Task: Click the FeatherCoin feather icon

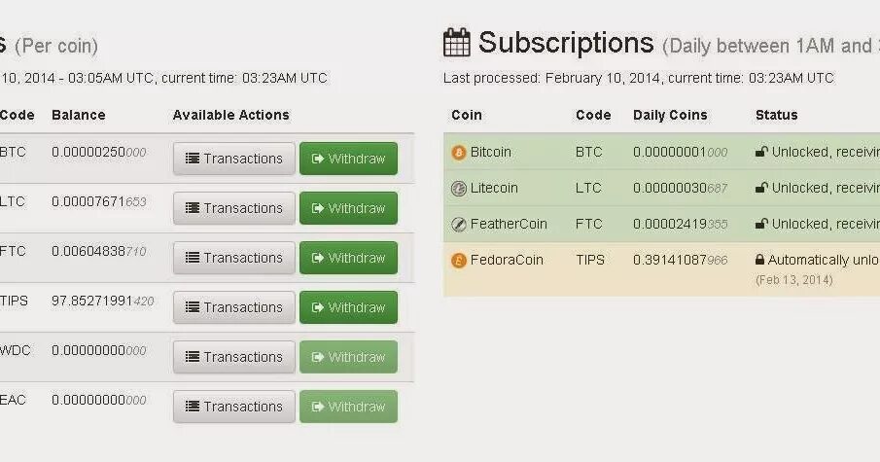Action: pyautogui.click(x=459, y=224)
